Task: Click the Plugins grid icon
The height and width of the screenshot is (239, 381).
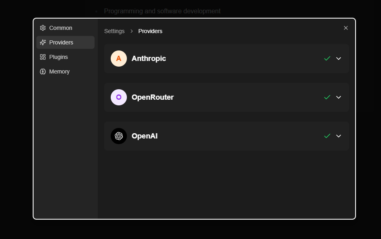Action: pos(43,57)
